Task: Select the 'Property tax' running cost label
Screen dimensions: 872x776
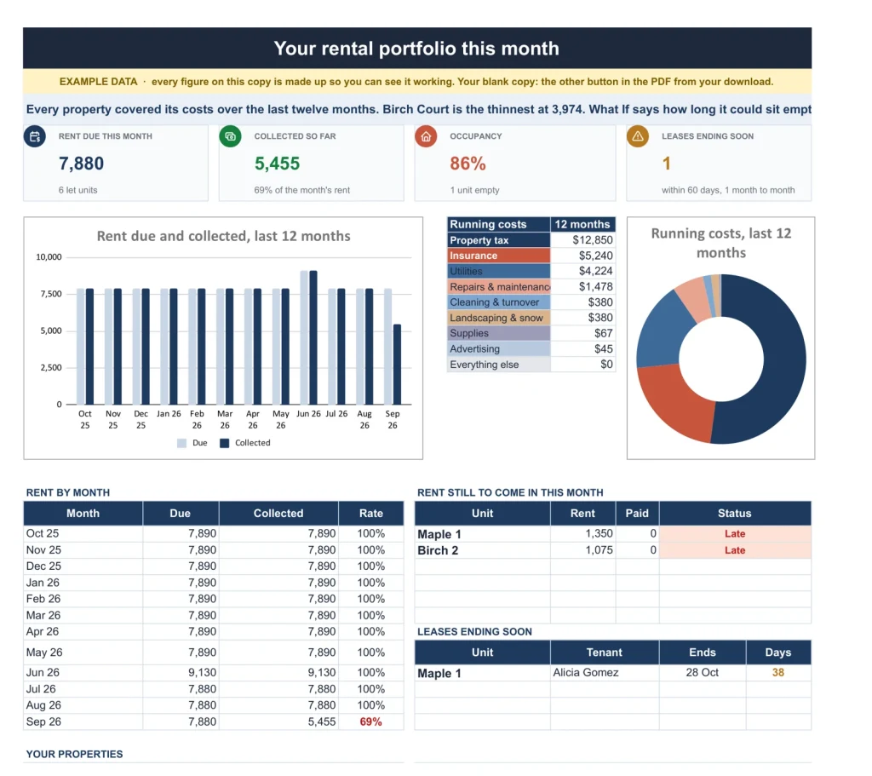Action: [x=499, y=240]
